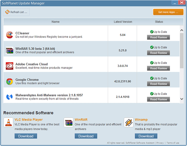The width and height of the screenshot is (187, 146).
Task: Click the Up to Date text for CCleaner
Action: pos(160,32)
